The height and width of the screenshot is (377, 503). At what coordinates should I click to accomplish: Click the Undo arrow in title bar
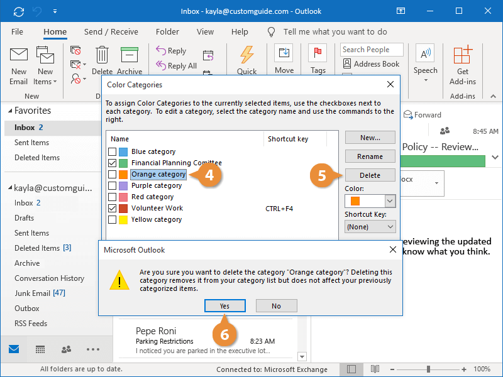click(37, 11)
